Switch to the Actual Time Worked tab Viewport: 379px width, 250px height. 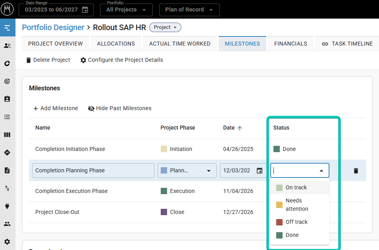[x=180, y=44]
